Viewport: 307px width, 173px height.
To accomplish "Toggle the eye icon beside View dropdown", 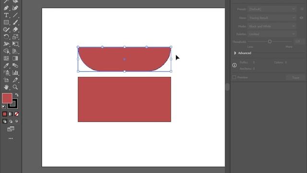I will 301,18.
